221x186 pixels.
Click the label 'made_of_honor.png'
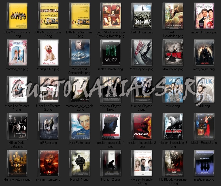(x=204, y=32)
